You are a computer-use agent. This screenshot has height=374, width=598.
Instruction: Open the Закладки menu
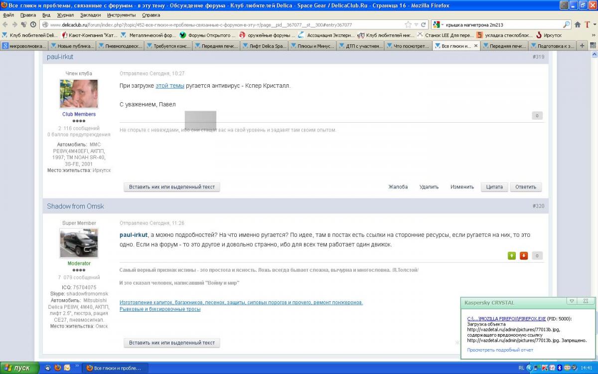90,15
